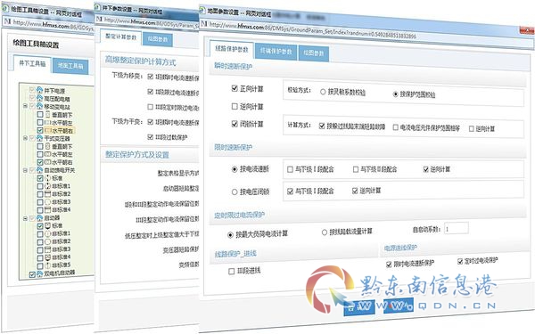Click the 非标准2 symbol icon under 启动器
The width and height of the screenshot is (535, 334).
point(48,241)
